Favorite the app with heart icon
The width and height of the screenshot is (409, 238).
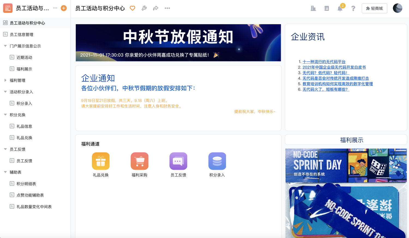(x=133, y=8)
